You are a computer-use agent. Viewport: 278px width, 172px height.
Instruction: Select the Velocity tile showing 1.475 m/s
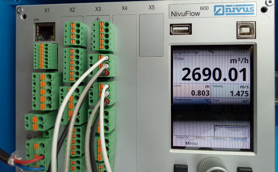[231, 91]
